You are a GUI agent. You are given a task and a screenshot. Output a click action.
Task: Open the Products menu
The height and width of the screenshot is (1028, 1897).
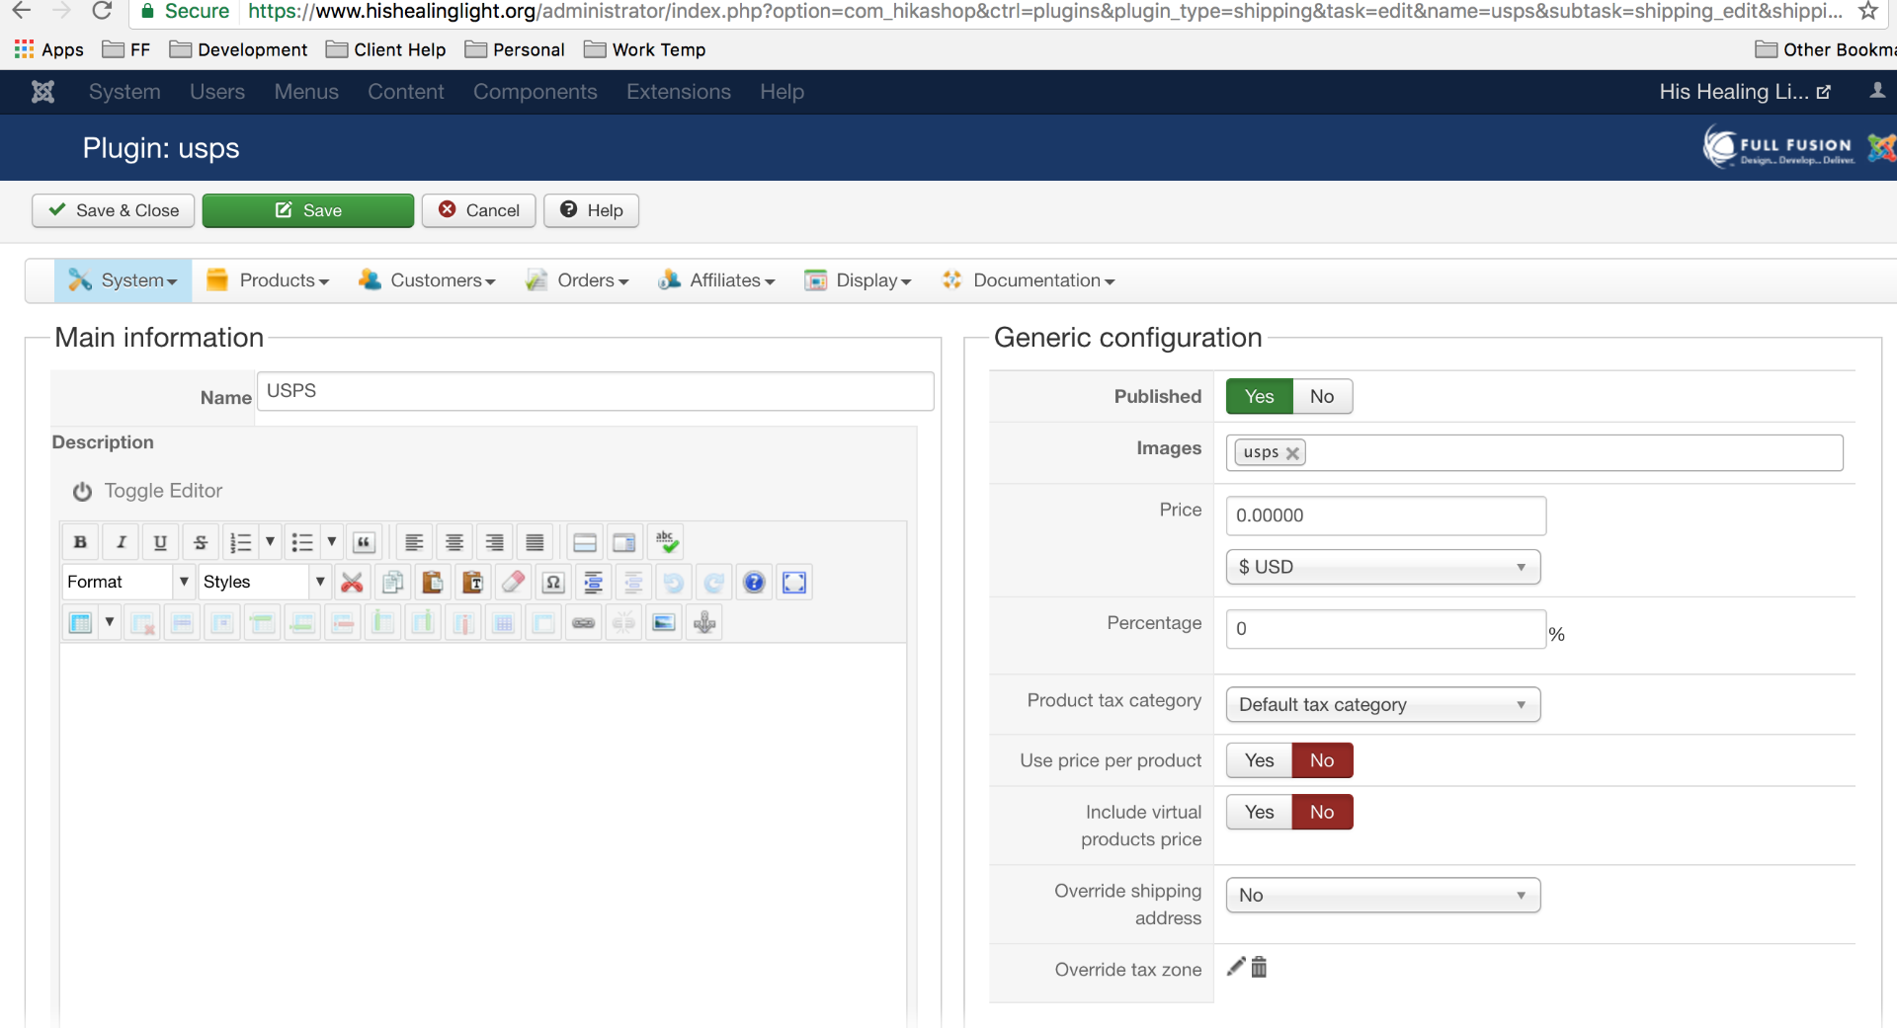(x=268, y=281)
